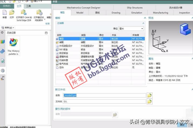Image resolution: width=193 pixels, height=128 pixels.
Task: Select the 模型 template row
Action: 100,39
